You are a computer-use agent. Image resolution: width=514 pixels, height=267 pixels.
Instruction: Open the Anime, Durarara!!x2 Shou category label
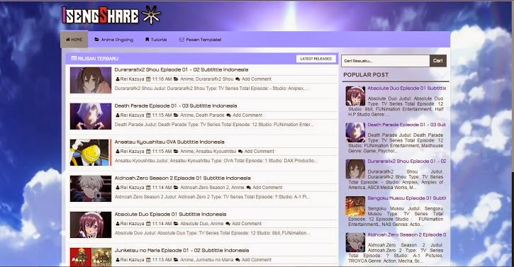point(207,79)
